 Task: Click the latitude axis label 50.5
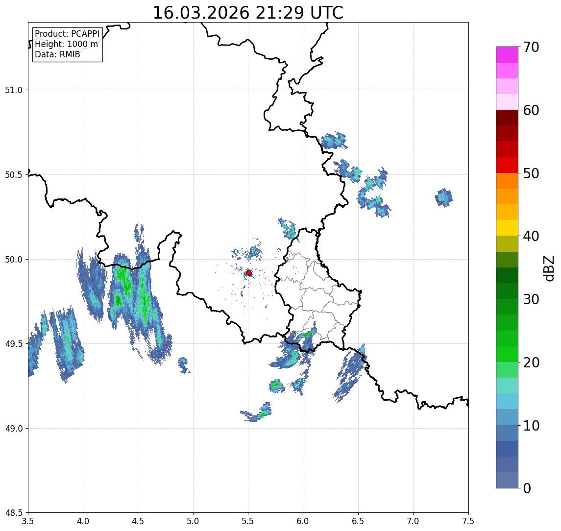point(14,175)
